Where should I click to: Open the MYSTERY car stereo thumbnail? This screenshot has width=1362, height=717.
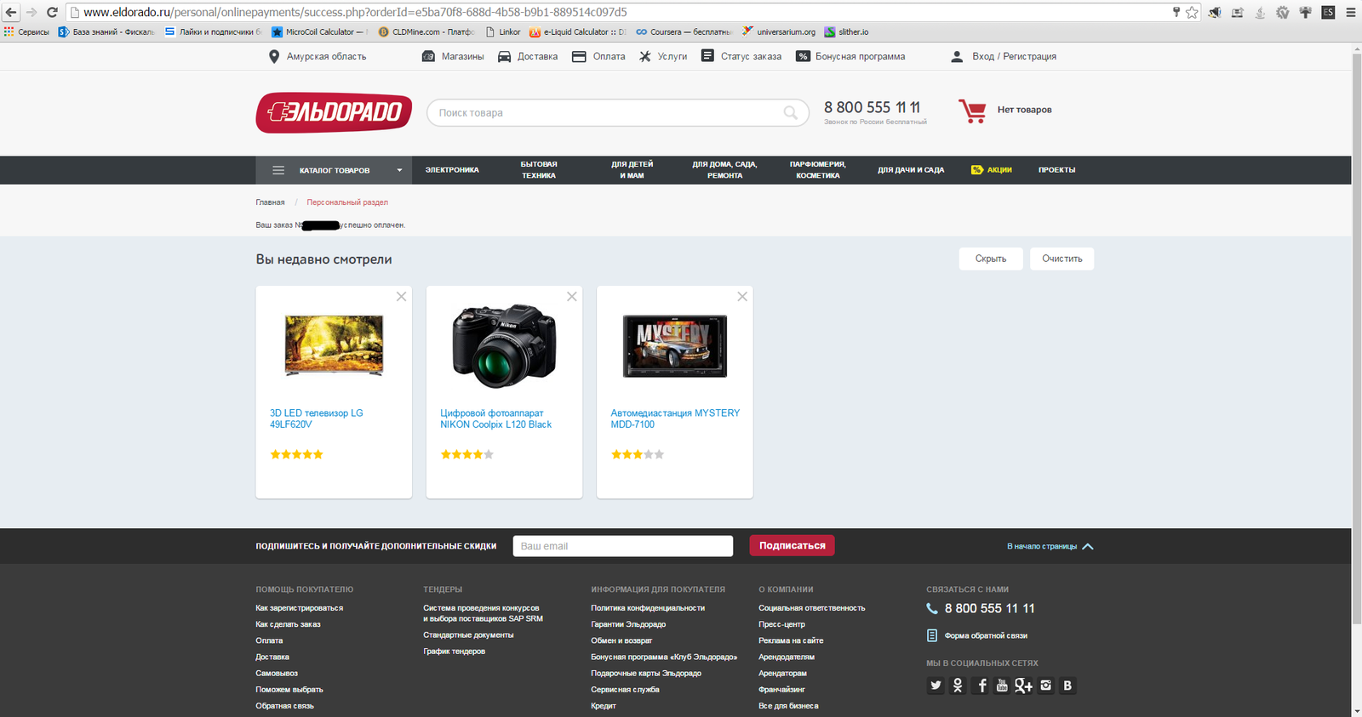pyautogui.click(x=675, y=346)
